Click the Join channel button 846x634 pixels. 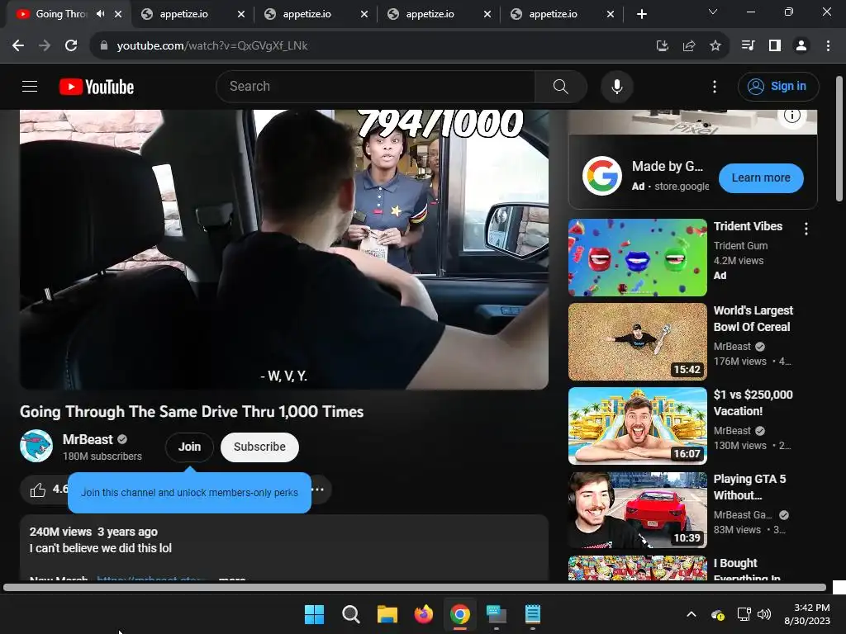[x=189, y=447]
